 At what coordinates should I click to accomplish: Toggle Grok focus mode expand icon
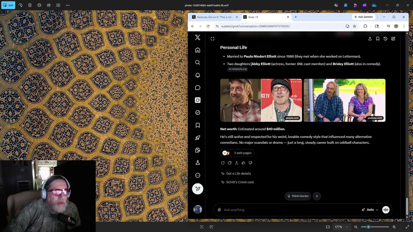point(213,39)
